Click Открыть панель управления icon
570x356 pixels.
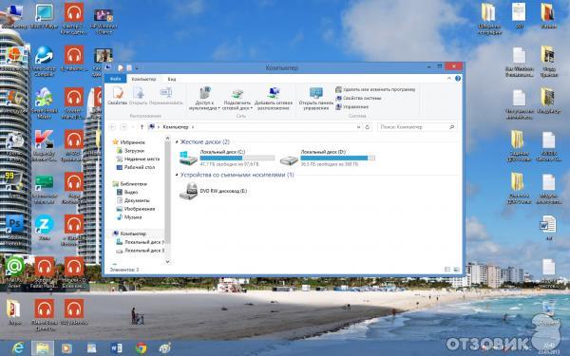[316, 98]
